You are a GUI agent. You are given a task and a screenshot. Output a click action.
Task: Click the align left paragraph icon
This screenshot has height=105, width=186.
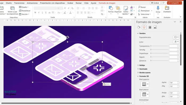[78, 12]
